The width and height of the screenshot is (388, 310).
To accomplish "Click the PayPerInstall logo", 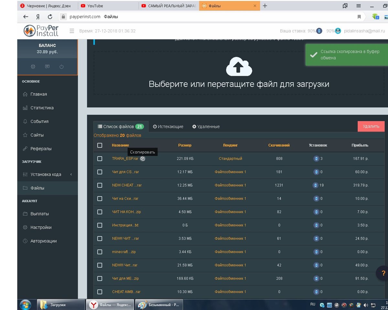I will coord(41,31).
